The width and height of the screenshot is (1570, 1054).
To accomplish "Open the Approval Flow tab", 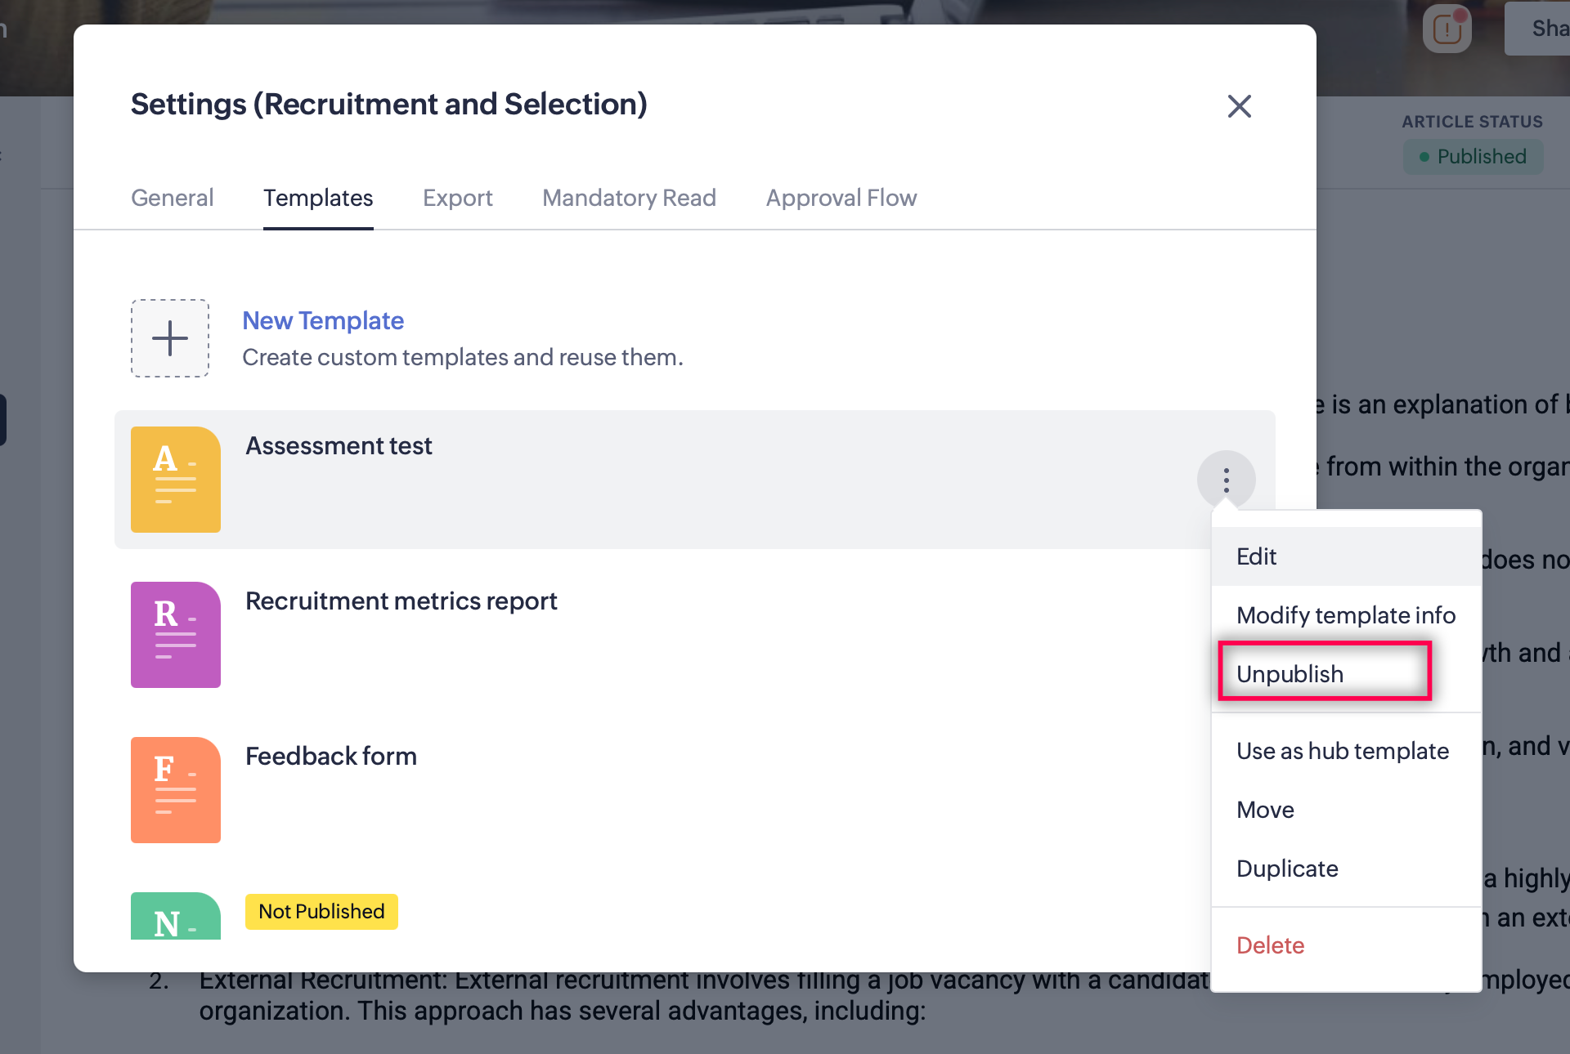I will 841,198.
